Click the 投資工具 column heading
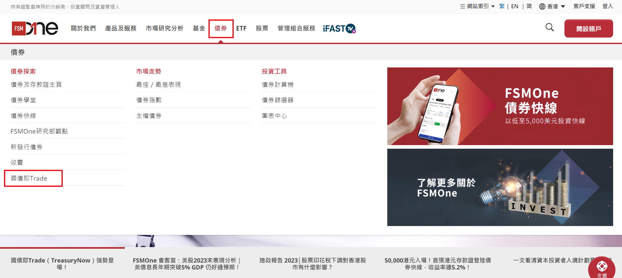622x278 pixels. coord(274,71)
